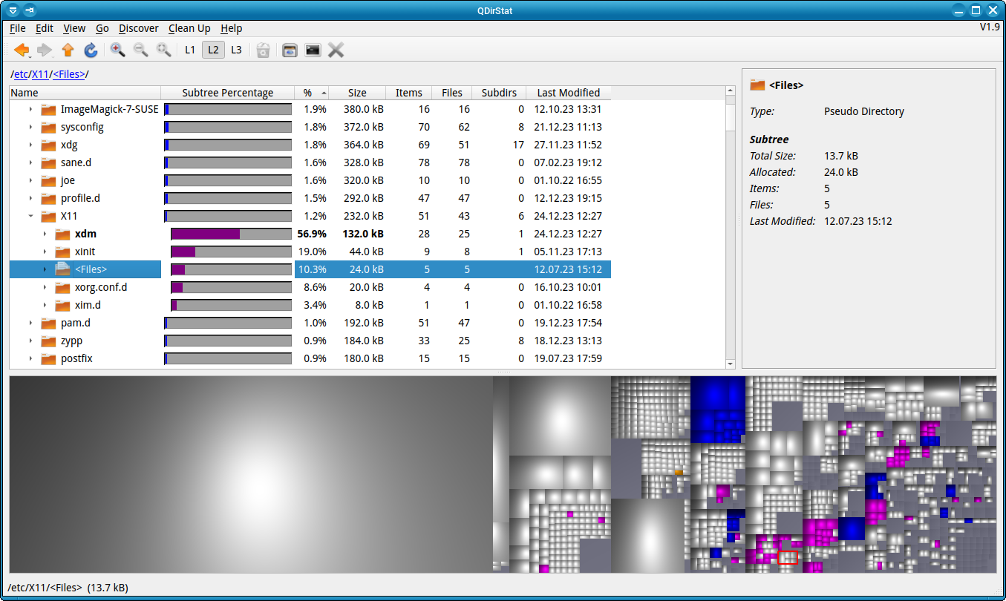This screenshot has height=601, width=1006.
Task: Go forward with the gray right arrow
Action: [x=45, y=50]
